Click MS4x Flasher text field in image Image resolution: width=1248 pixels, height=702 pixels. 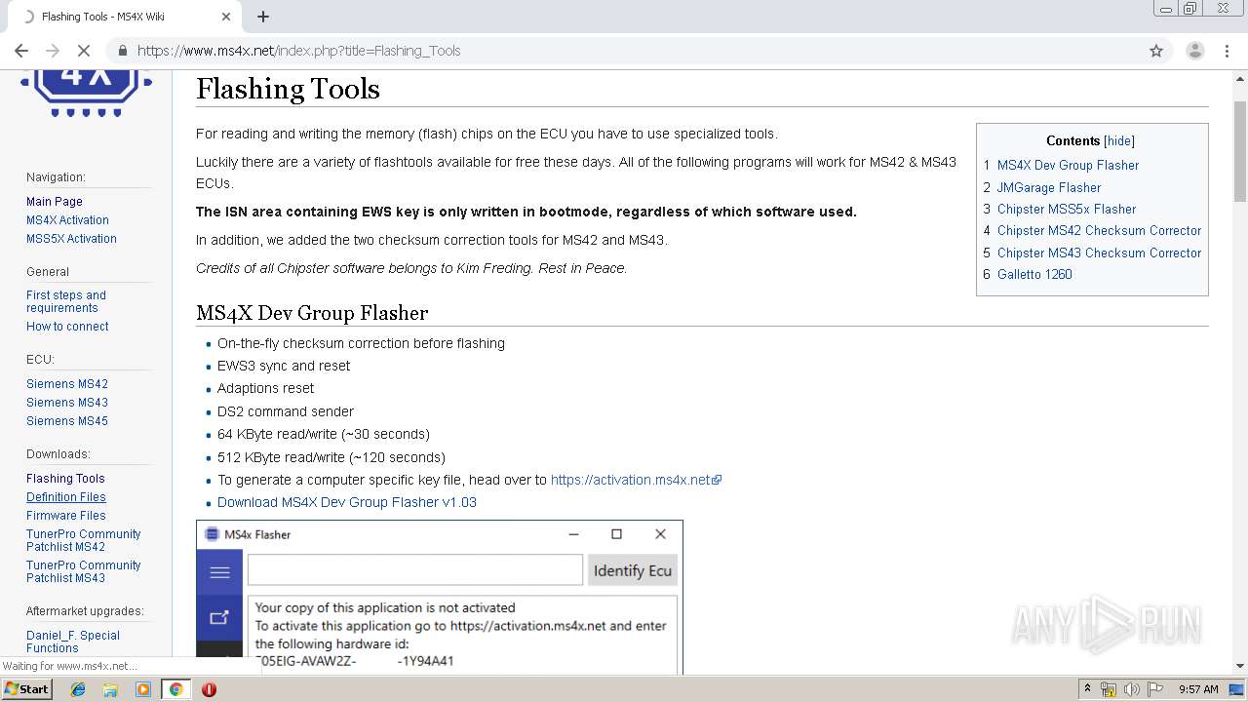pyautogui.click(x=415, y=570)
